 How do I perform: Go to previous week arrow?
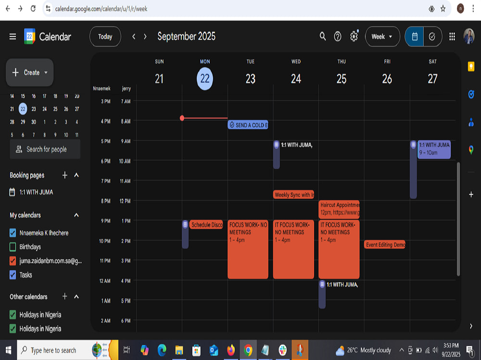click(x=134, y=37)
